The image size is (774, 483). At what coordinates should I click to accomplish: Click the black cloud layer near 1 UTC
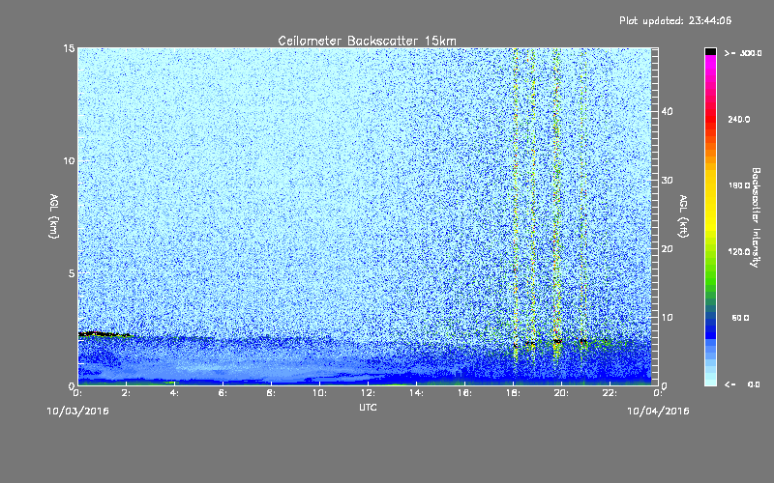104,334
